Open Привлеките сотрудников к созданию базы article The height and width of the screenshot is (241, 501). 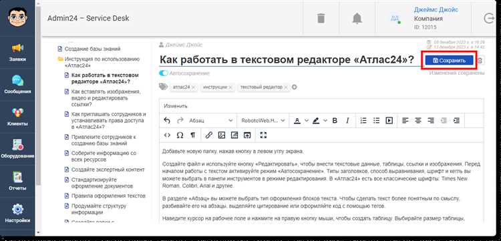coord(104,140)
